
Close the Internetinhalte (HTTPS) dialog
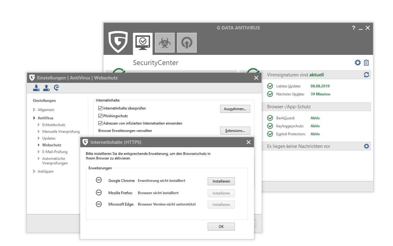click(x=248, y=142)
